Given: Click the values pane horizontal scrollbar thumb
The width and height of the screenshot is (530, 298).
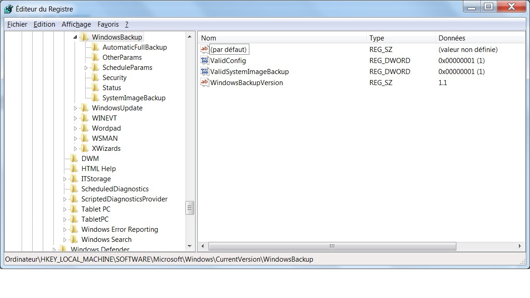Looking at the screenshot, I should pos(332,246).
